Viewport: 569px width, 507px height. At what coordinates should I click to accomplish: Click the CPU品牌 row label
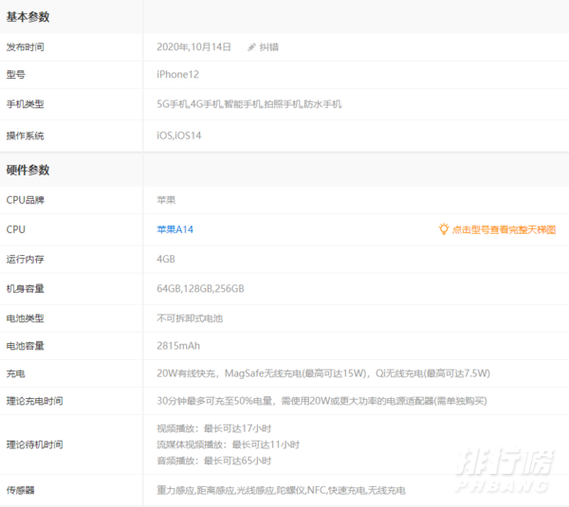[25, 200]
